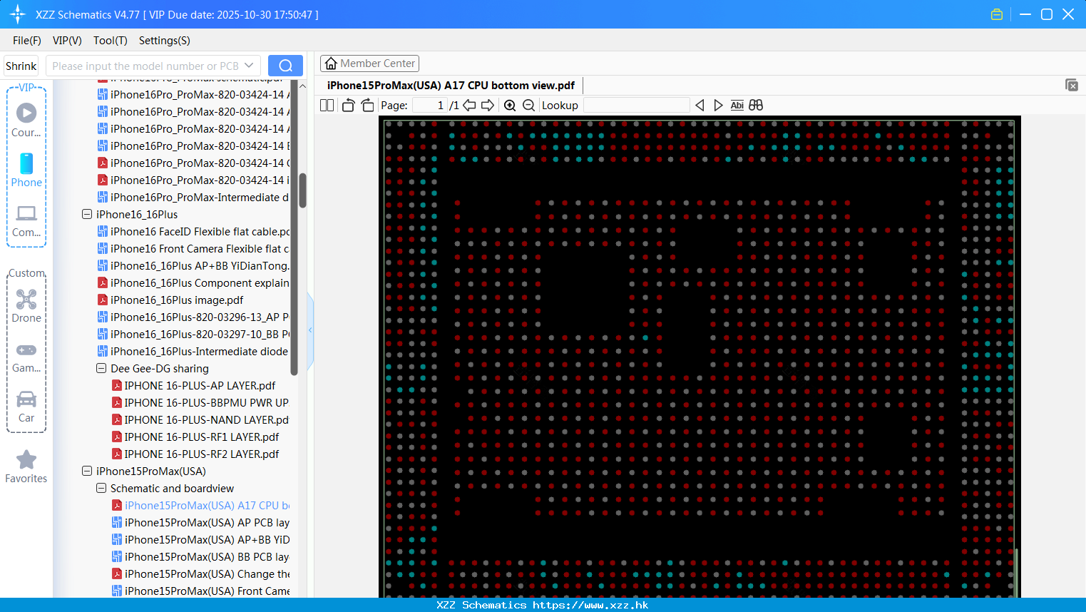
Task: Zoom in on the PDF
Action: tap(510, 105)
